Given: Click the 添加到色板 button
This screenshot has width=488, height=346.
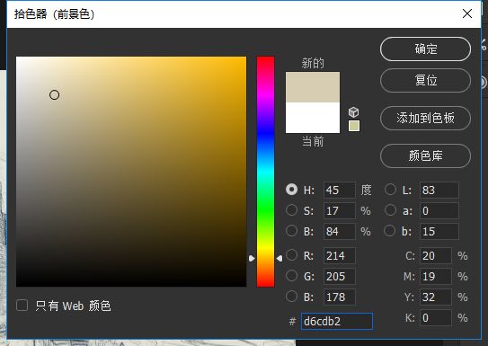Looking at the screenshot, I should (425, 119).
